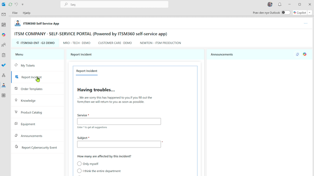This screenshot has width=314, height=176.
Task: Click the announcements bell icon in panel header
Action: click(298, 54)
